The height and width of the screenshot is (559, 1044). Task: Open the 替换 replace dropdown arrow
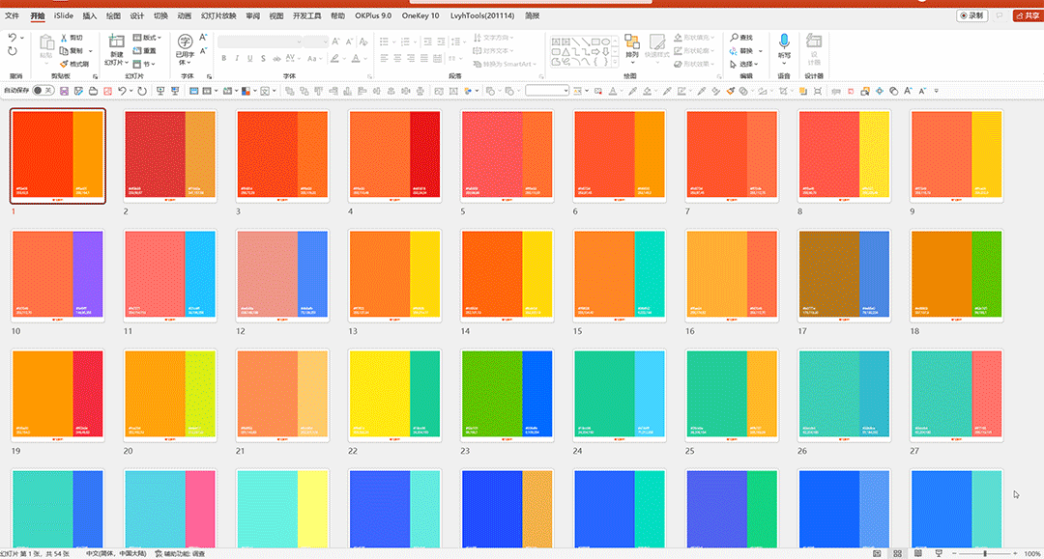point(761,51)
